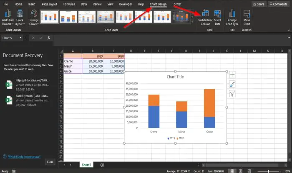Switch to the Home tab
Screen dimensions: 292x173
pyautogui.click(x=18, y=4)
